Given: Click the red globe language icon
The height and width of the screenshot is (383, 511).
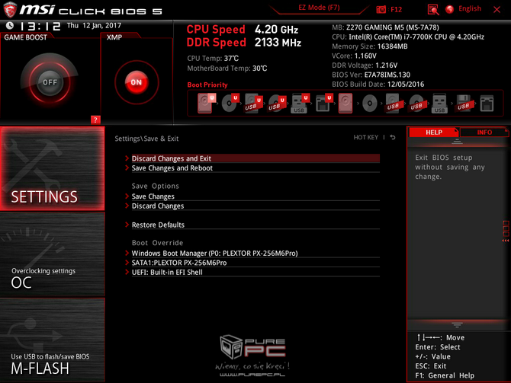Looking at the screenshot, I should pyautogui.click(x=450, y=9).
